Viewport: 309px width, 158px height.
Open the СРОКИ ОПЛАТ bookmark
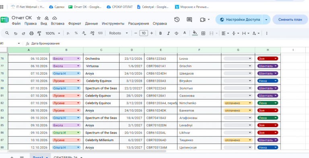point(119,7)
